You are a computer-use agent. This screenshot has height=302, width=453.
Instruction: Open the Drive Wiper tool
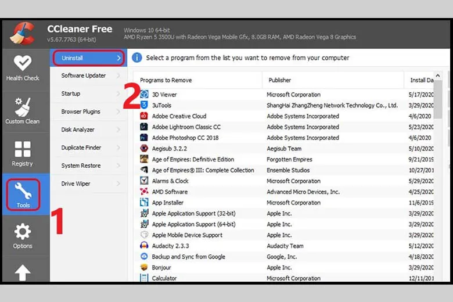click(x=89, y=184)
